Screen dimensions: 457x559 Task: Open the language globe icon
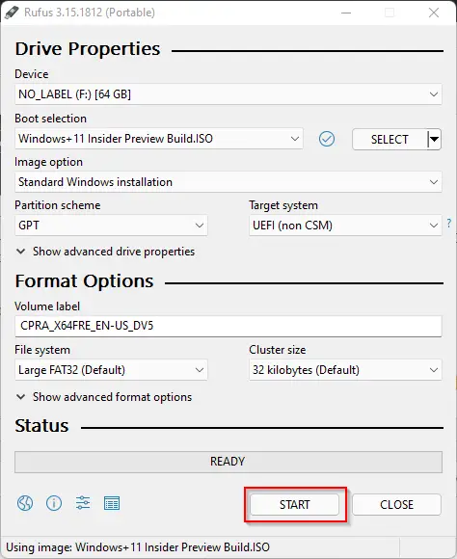click(25, 503)
